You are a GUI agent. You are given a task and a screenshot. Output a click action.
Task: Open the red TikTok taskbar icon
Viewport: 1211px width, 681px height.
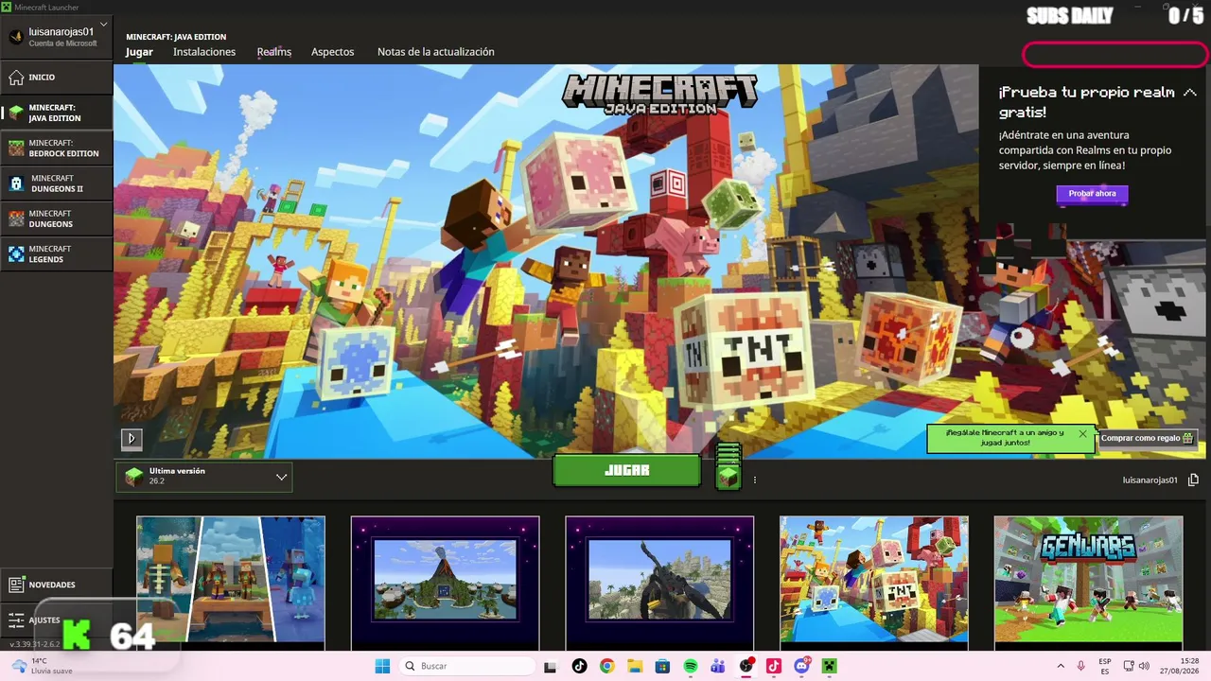tap(774, 666)
